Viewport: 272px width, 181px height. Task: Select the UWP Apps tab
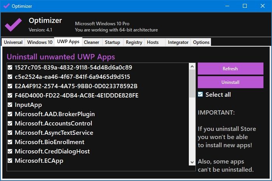click(x=68, y=42)
